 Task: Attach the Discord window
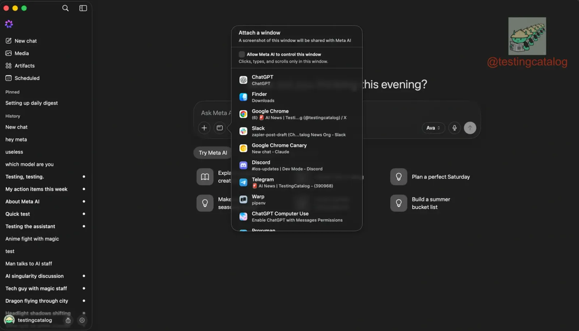[296, 165]
